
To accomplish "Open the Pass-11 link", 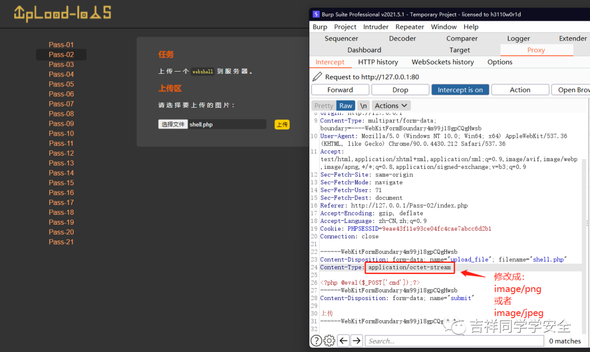I will coord(61,143).
